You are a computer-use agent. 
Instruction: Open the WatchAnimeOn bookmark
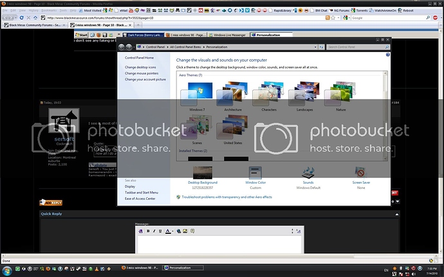[382, 10]
